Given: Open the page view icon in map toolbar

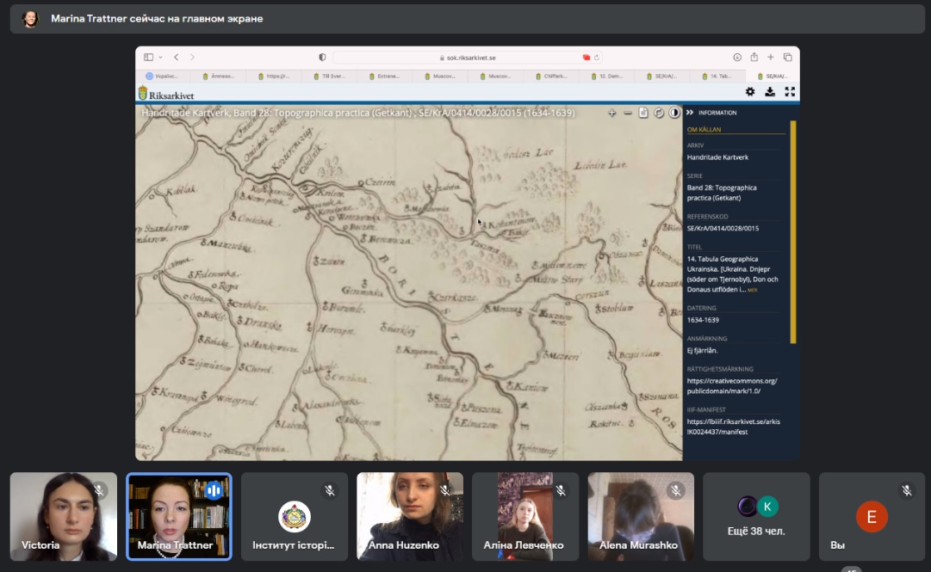Looking at the screenshot, I should [x=643, y=113].
